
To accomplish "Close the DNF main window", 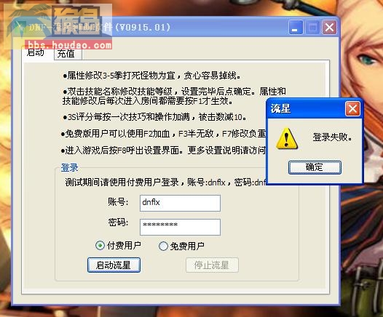I will [x=329, y=28].
